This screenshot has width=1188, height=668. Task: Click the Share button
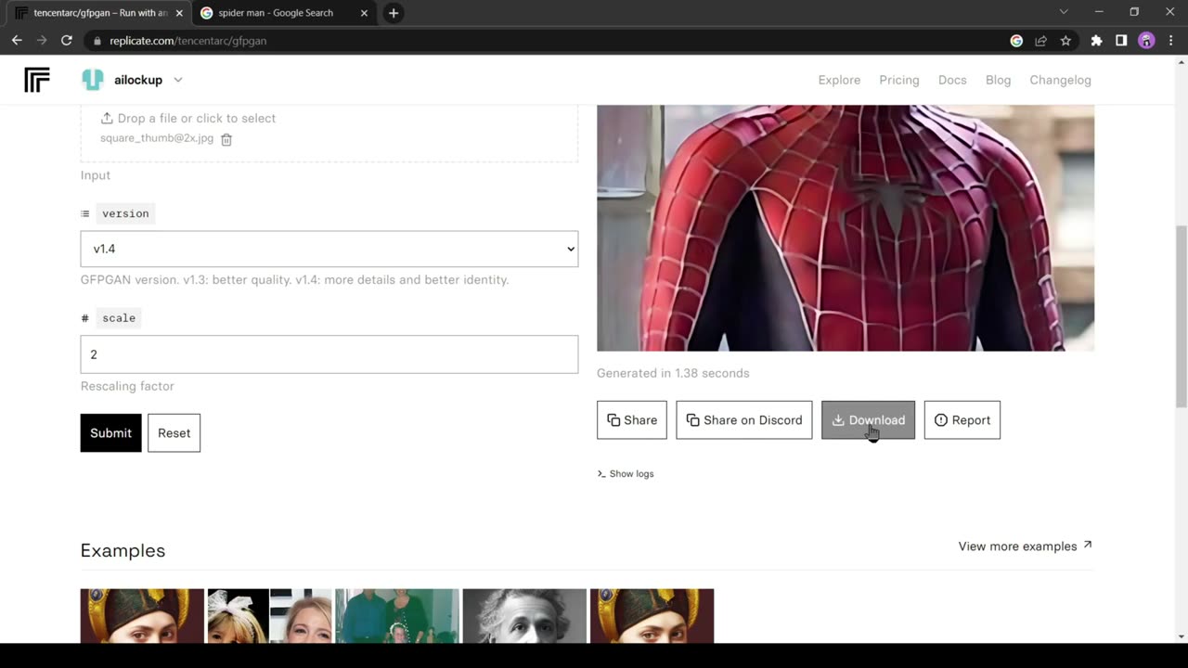632,420
